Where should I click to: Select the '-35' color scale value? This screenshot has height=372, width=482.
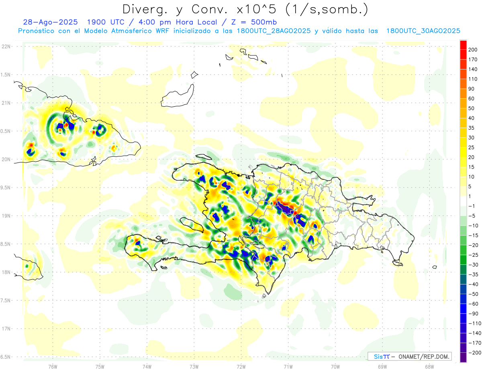pyautogui.click(x=473, y=274)
